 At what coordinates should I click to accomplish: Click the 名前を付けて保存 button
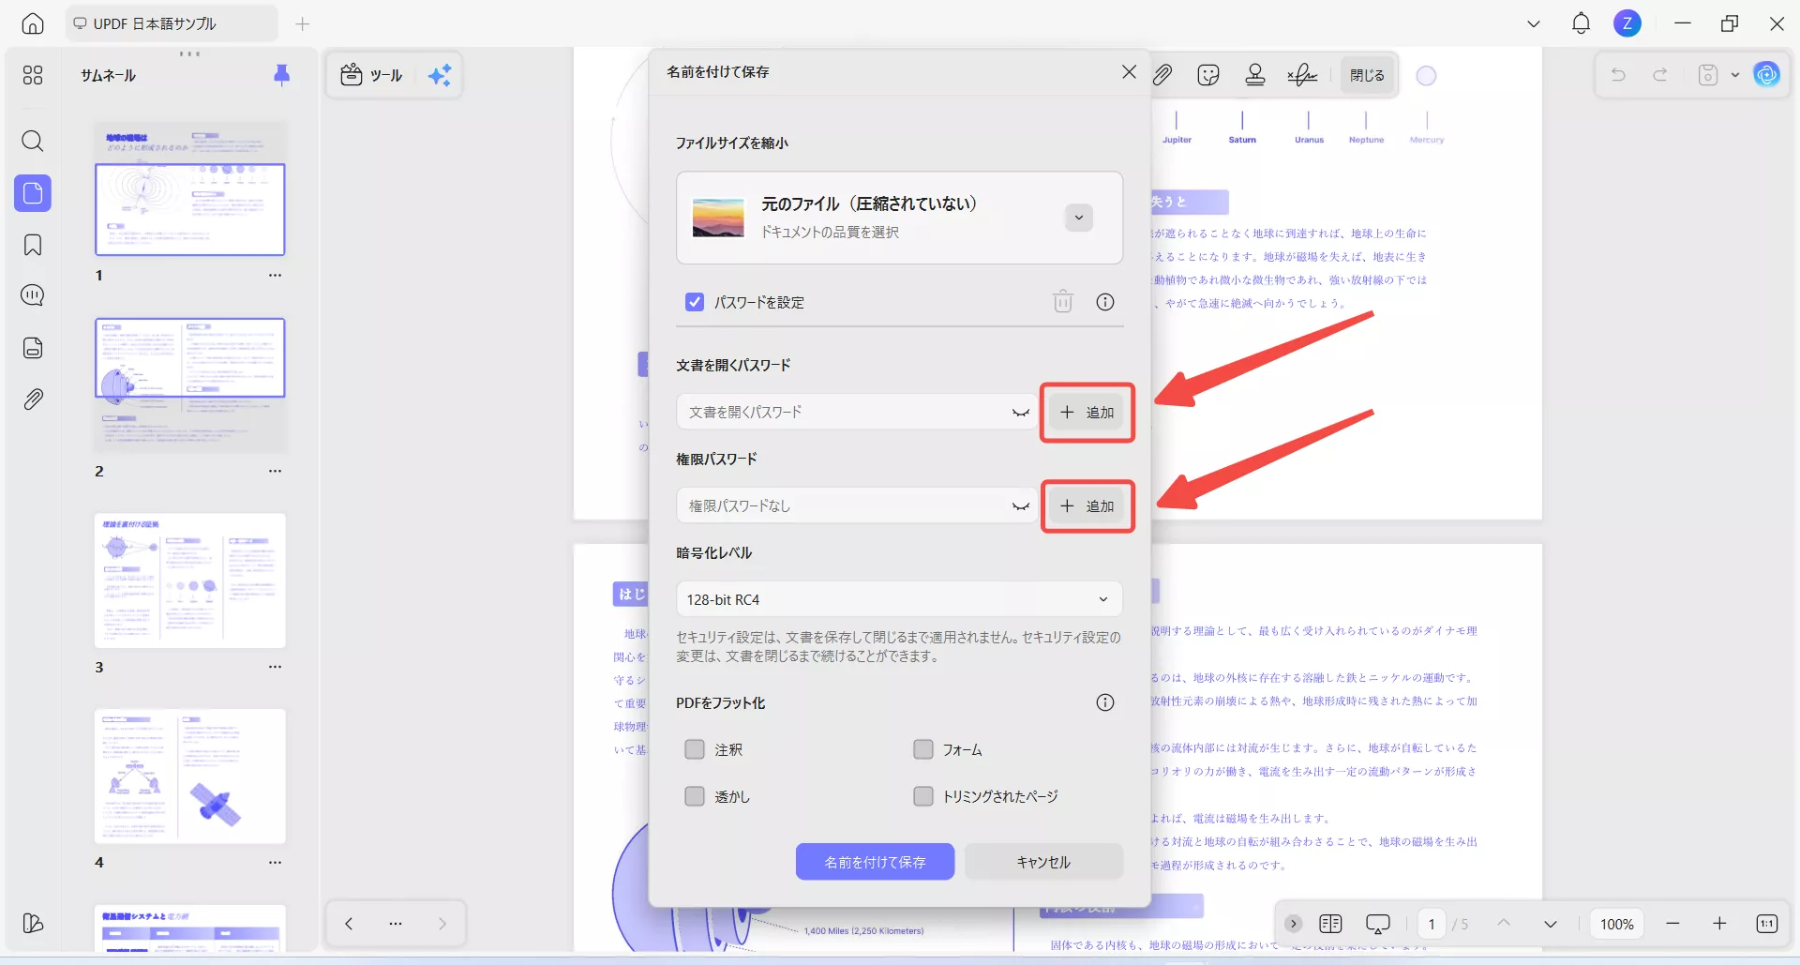[x=875, y=861]
